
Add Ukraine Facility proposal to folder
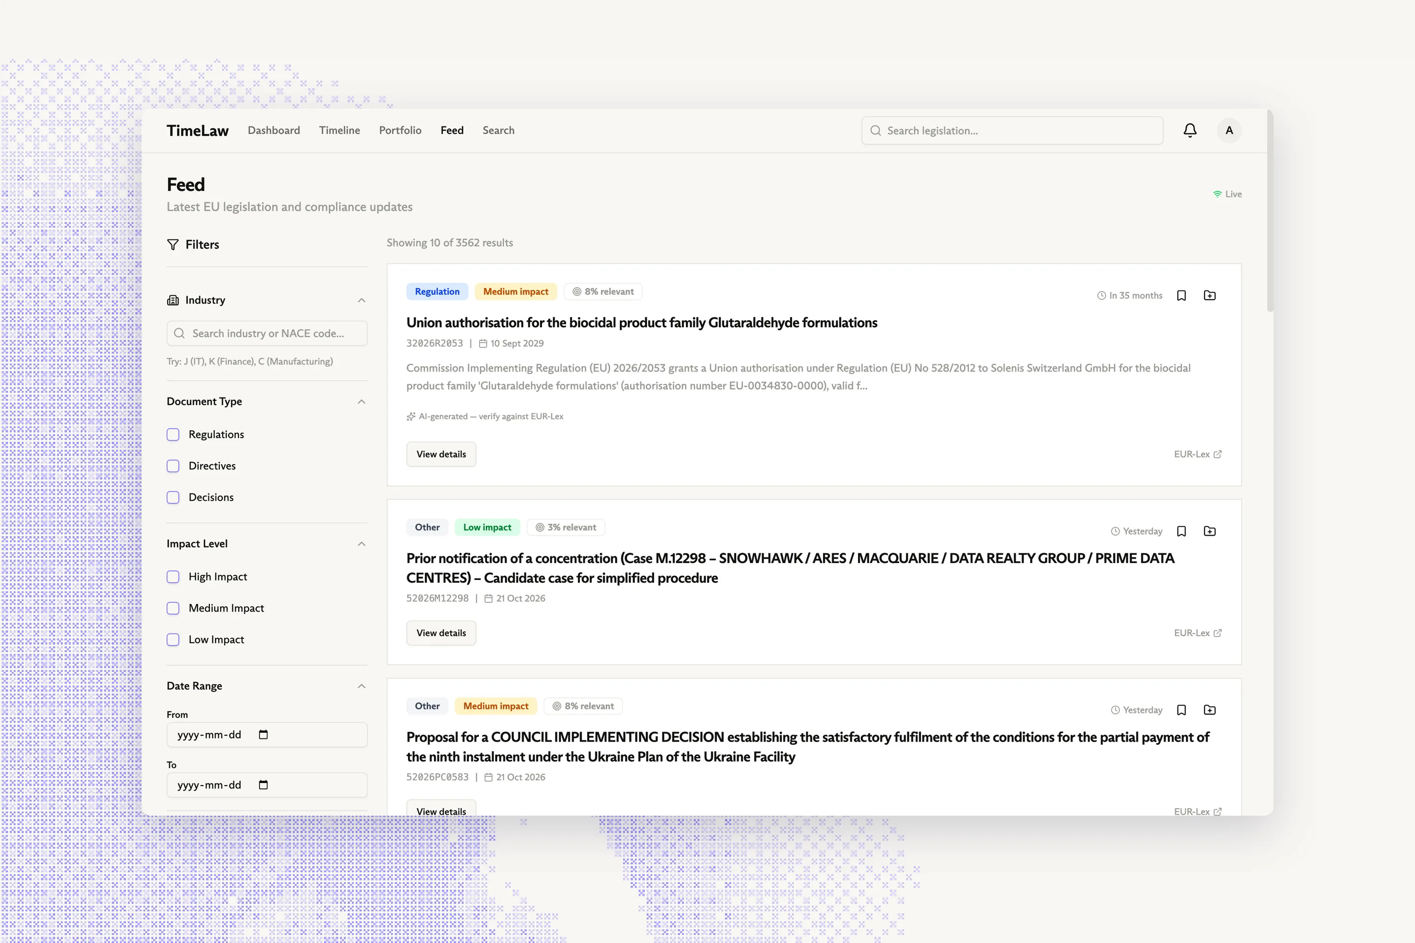click(x=1210, y=710)
